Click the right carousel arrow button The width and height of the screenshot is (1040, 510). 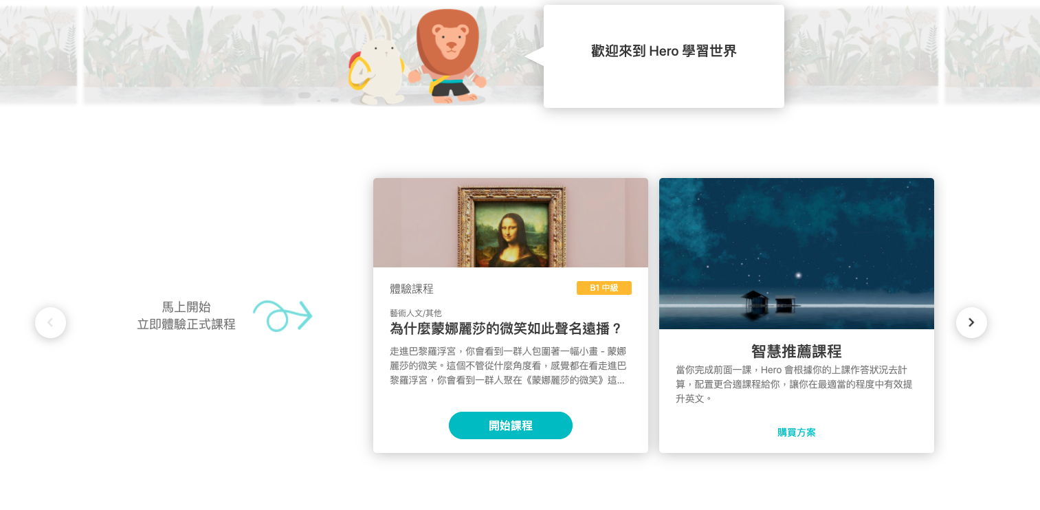tap(971, 322)
